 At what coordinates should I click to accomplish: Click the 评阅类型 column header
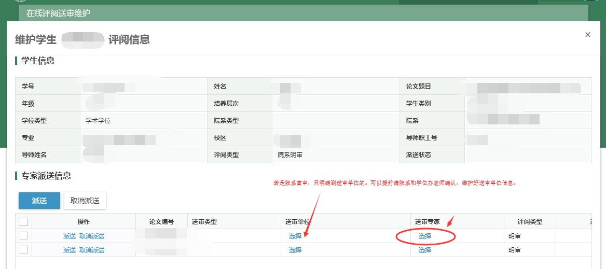[530, 222]
